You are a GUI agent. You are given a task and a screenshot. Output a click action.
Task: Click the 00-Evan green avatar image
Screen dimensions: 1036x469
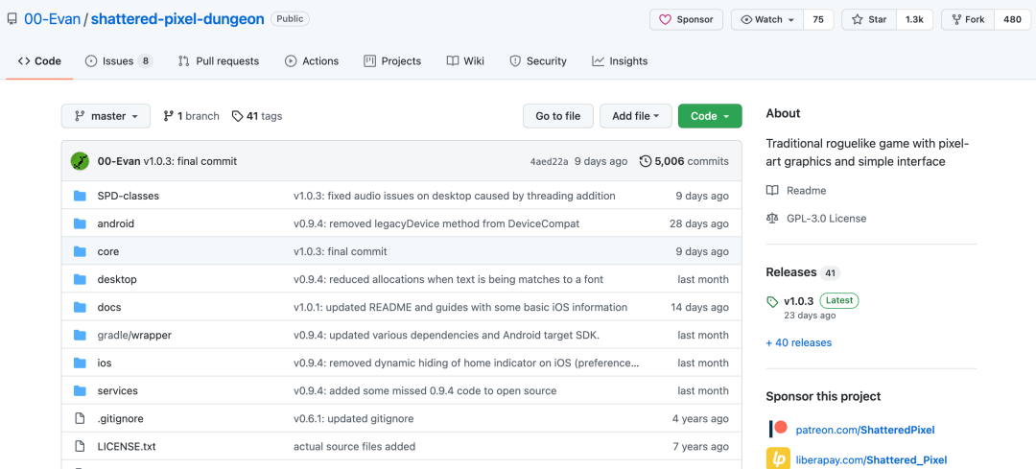80,161
